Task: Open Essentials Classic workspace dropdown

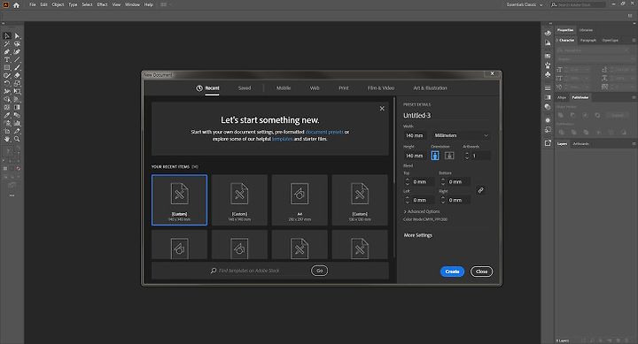Action: point(525,5)
